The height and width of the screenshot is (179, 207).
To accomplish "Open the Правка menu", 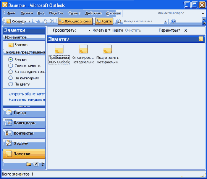I will click(x=27, y=13).
